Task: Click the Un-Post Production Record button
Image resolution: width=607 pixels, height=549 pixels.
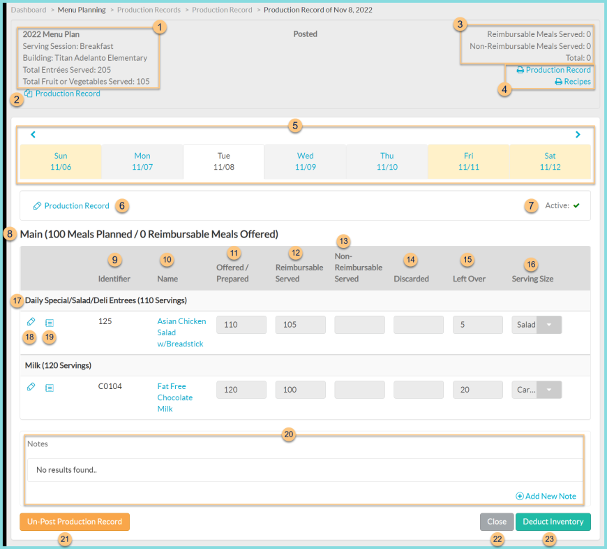Action: pos(74,521)
